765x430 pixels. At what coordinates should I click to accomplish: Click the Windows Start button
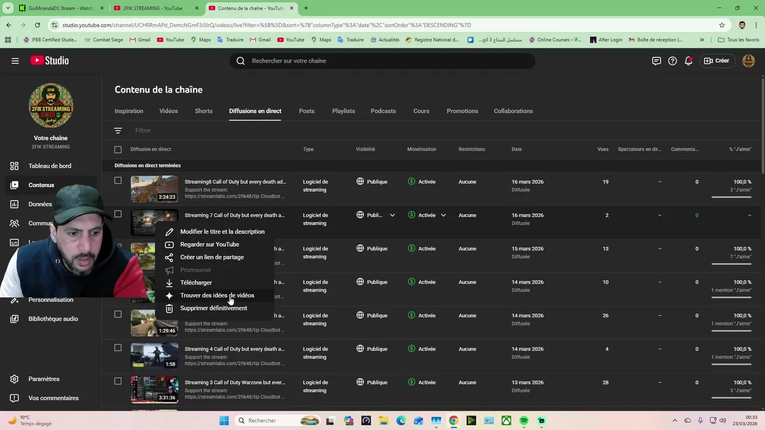pos(224,420)
